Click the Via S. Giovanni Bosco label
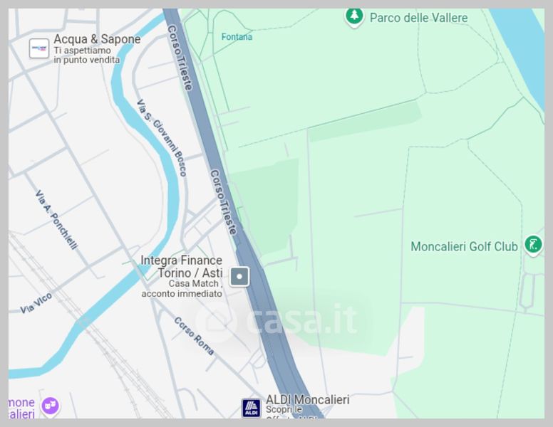This screenshot has height=427, width=553. 161,138
